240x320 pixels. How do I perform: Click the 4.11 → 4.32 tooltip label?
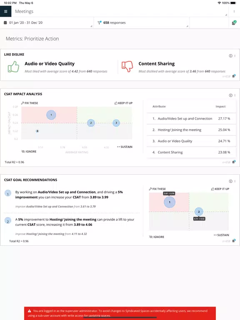[x=199, y=219]
